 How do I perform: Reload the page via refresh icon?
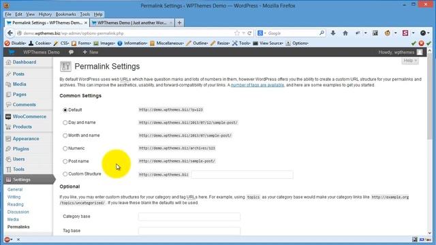click(x=249, y=33)
